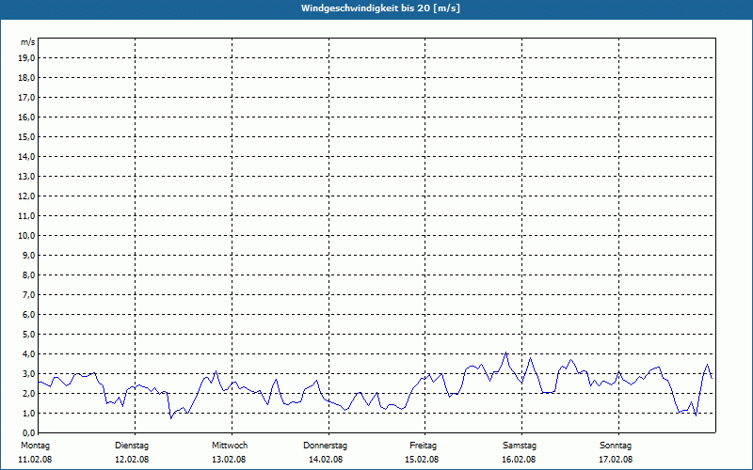Click the date 16.02.08
The width and height of the screenshot is (753, 470).
pyautogui.click(x=519, y=460)
